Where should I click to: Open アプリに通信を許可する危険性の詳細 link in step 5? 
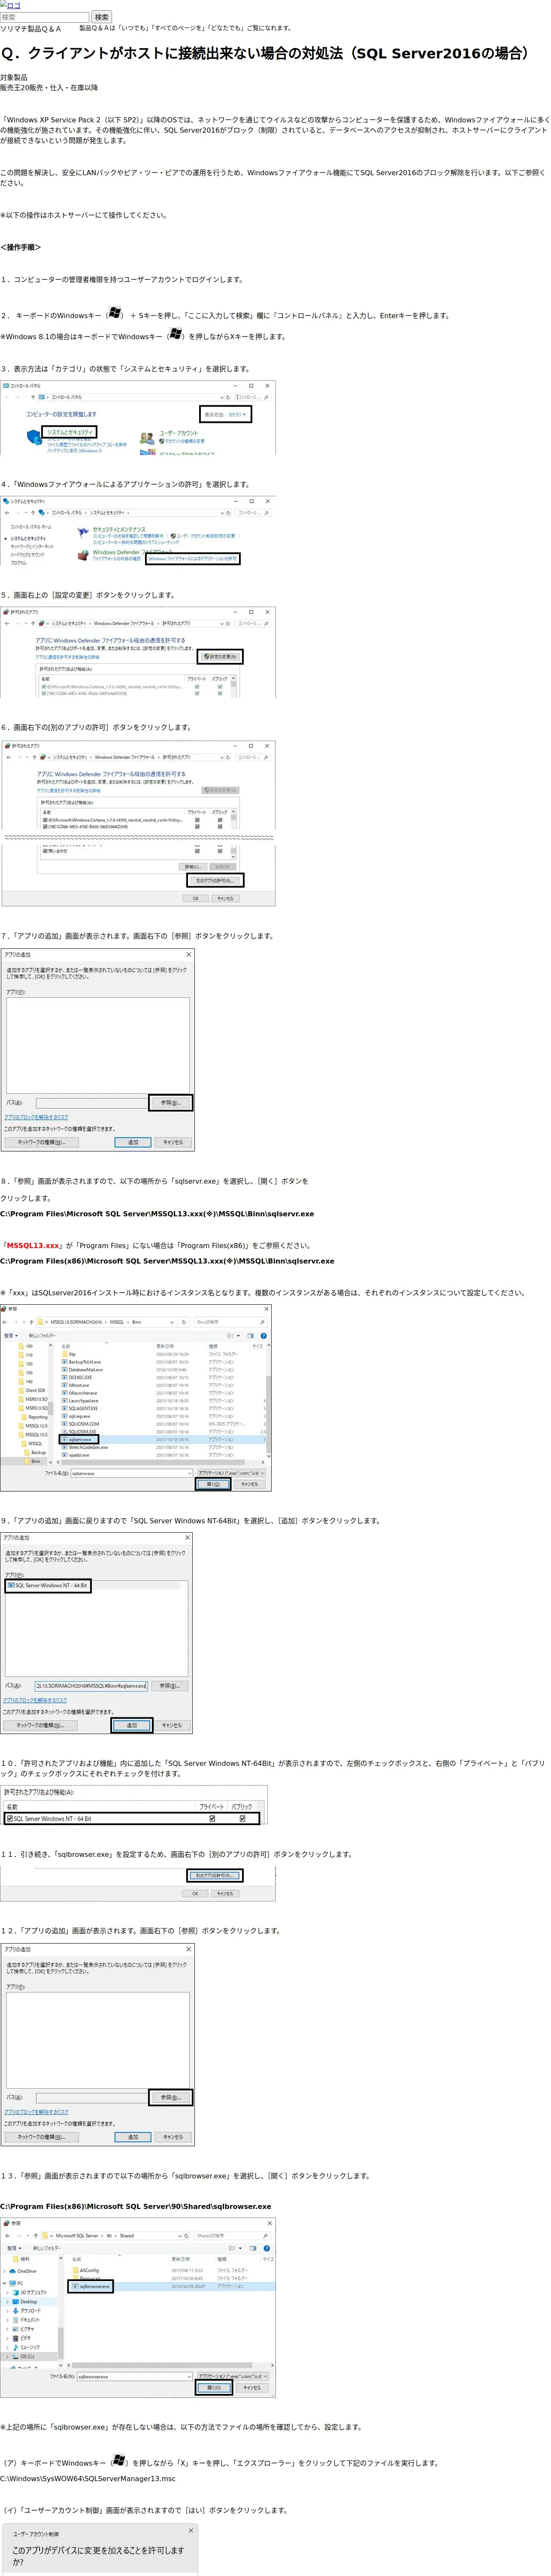point(67,657)
